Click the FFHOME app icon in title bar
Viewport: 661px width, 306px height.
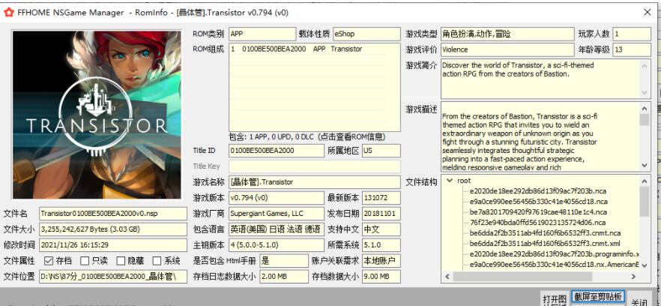pos(9,11)
